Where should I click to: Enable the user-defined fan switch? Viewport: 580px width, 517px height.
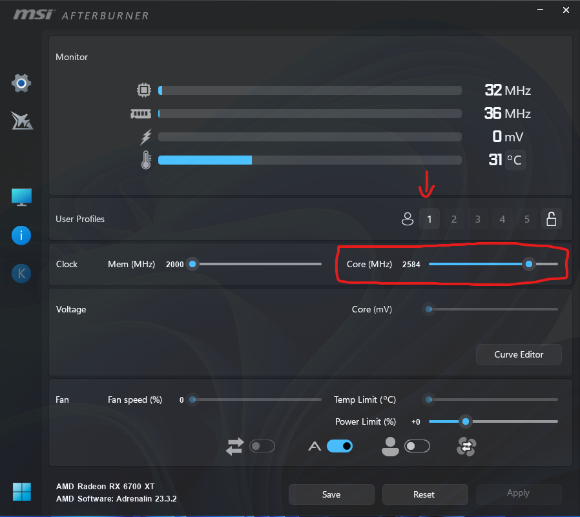click(x=417, y=446)
